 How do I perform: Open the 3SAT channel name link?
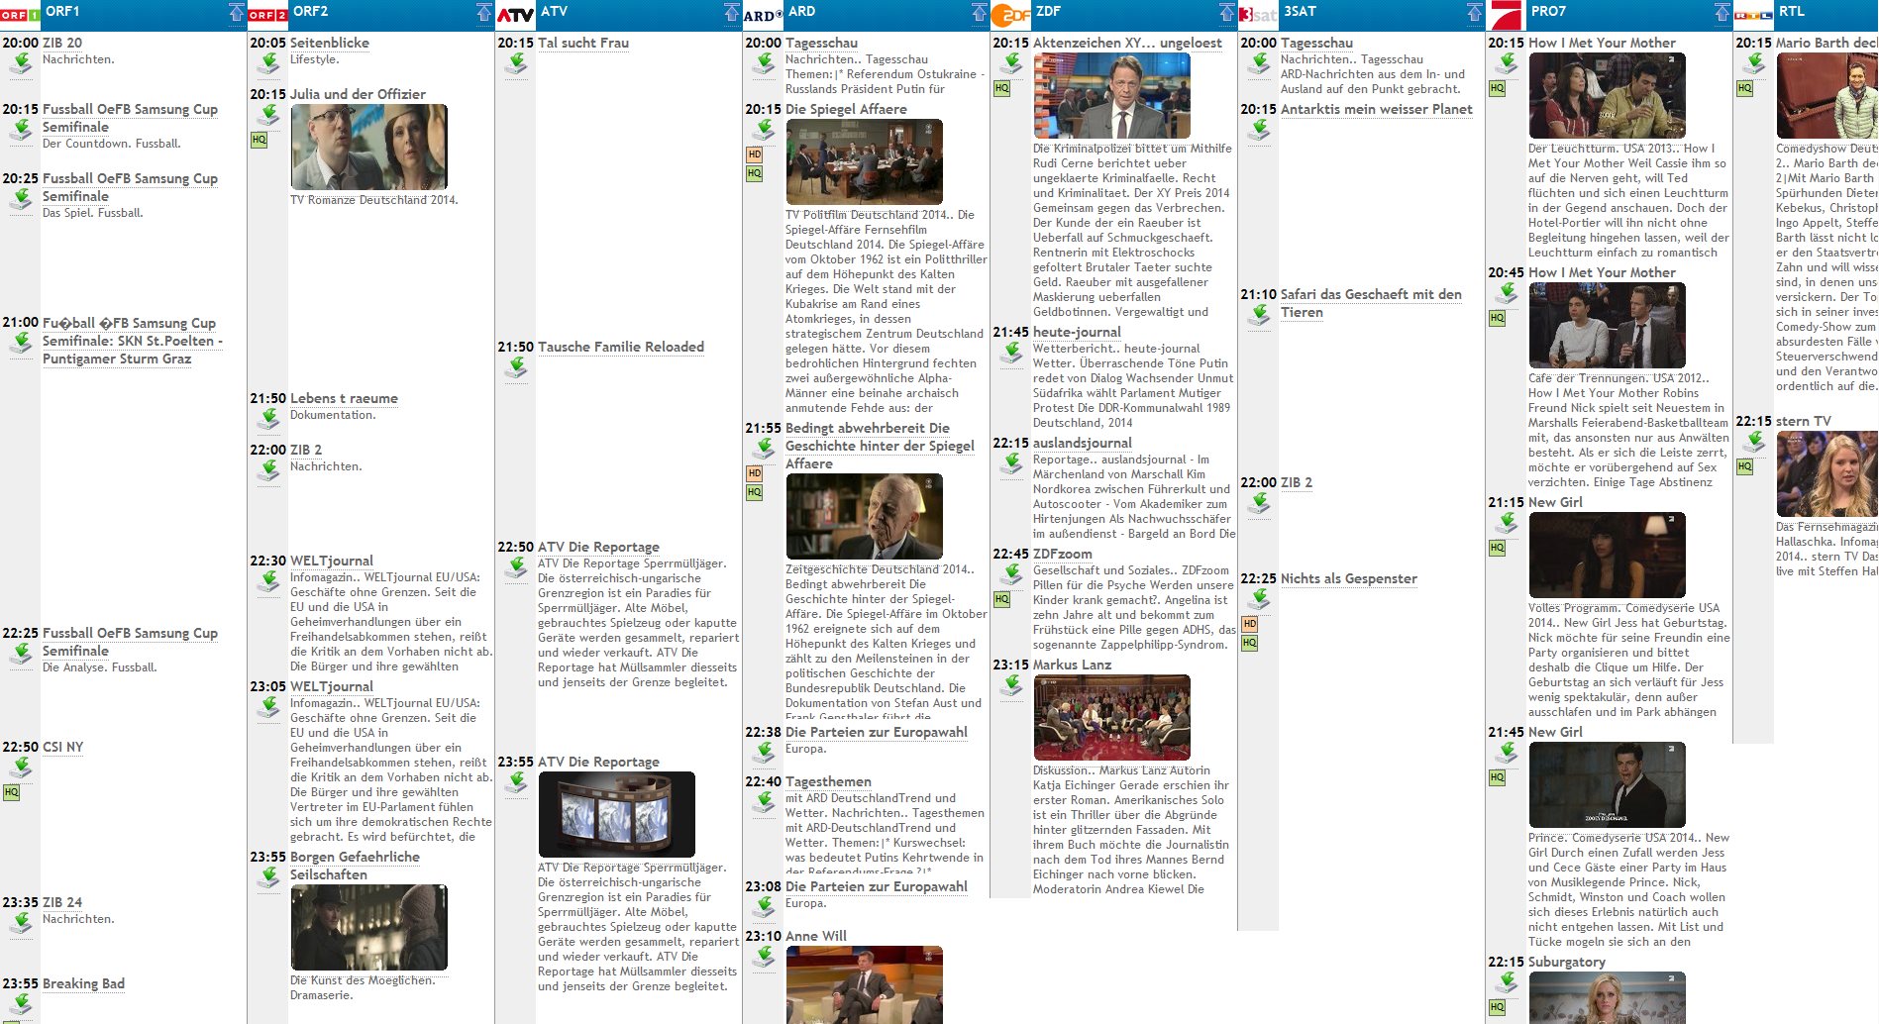tap(1300, 11)
